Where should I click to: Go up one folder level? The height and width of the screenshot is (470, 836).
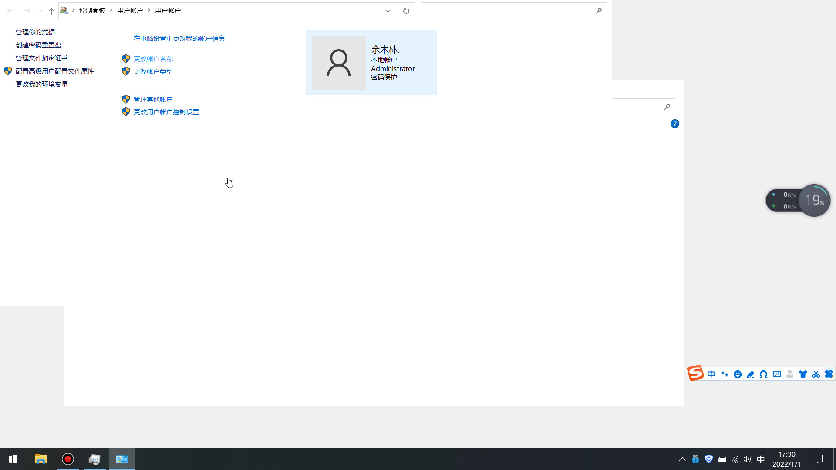tap(51, 11)
